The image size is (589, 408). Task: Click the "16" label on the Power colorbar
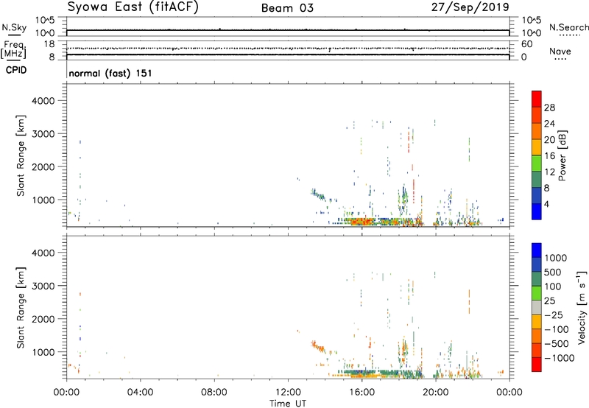[549, 156]
